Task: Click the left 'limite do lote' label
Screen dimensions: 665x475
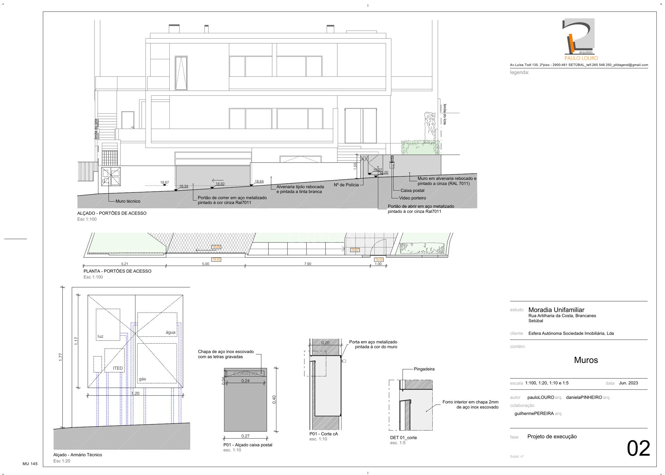Action: 96,129
